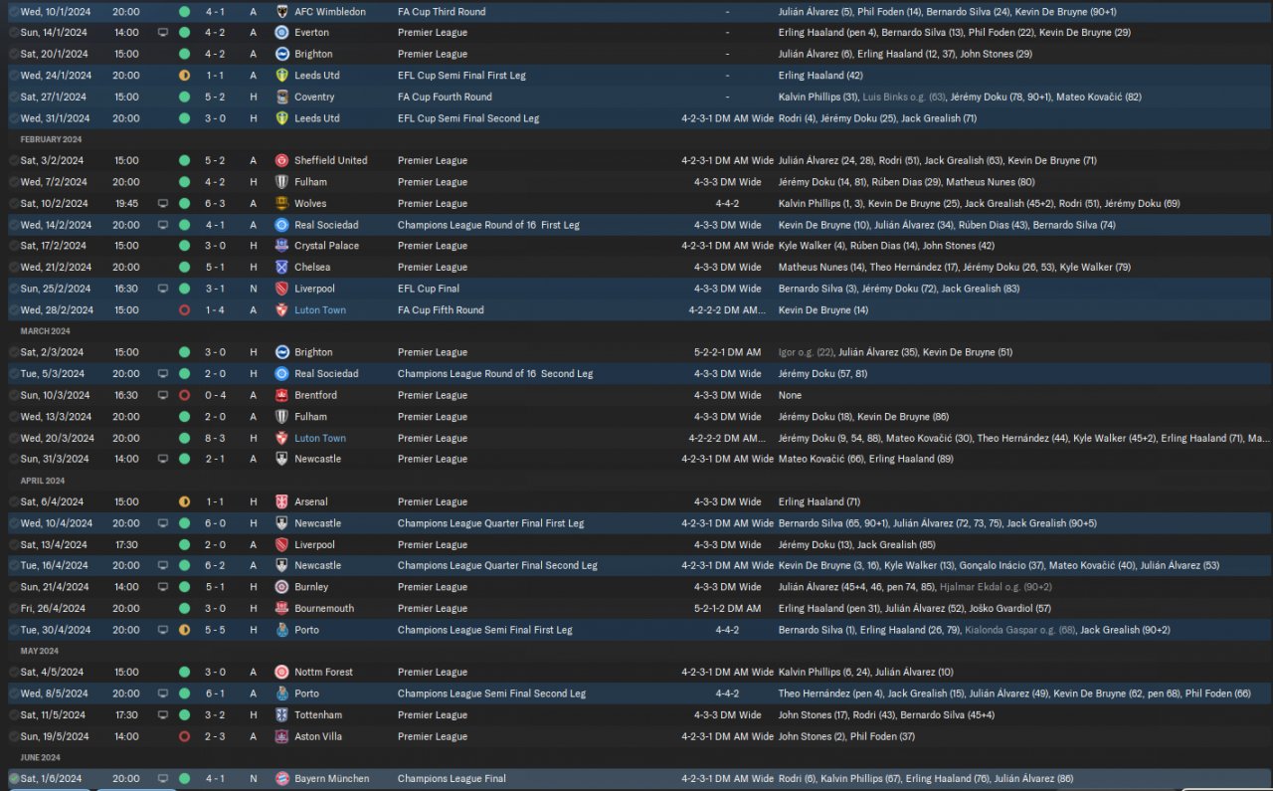Click the green win indicator on the Chelsea row

click(x=184, y=268)
